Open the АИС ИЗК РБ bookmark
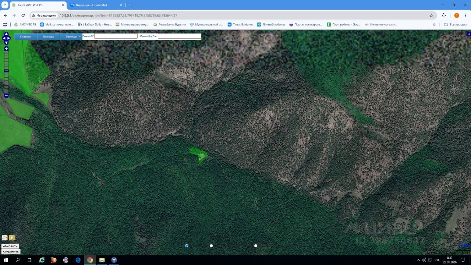 [x=25, y=25]
